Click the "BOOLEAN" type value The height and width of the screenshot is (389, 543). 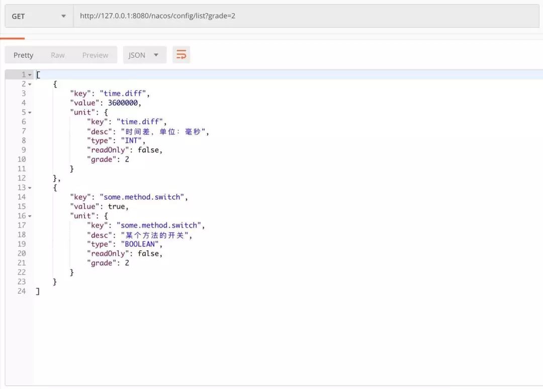click(140, 244)
